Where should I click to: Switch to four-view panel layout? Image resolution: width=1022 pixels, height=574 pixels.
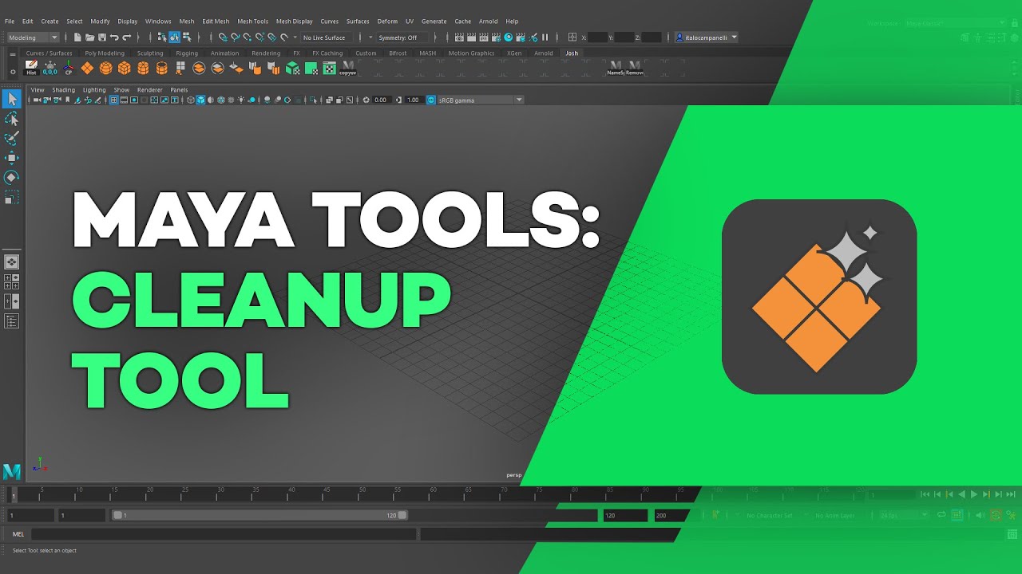tap(12, 281)
